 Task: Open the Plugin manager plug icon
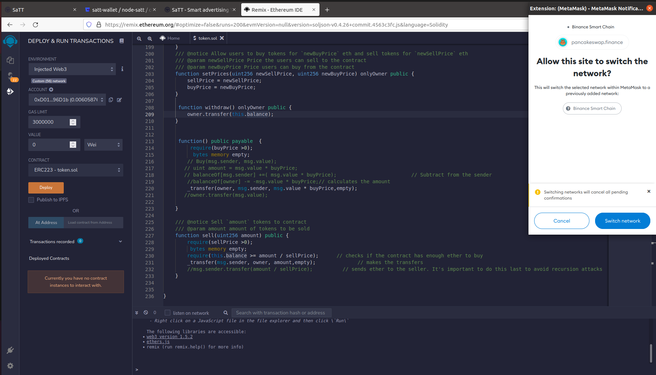tap(10, 350)
